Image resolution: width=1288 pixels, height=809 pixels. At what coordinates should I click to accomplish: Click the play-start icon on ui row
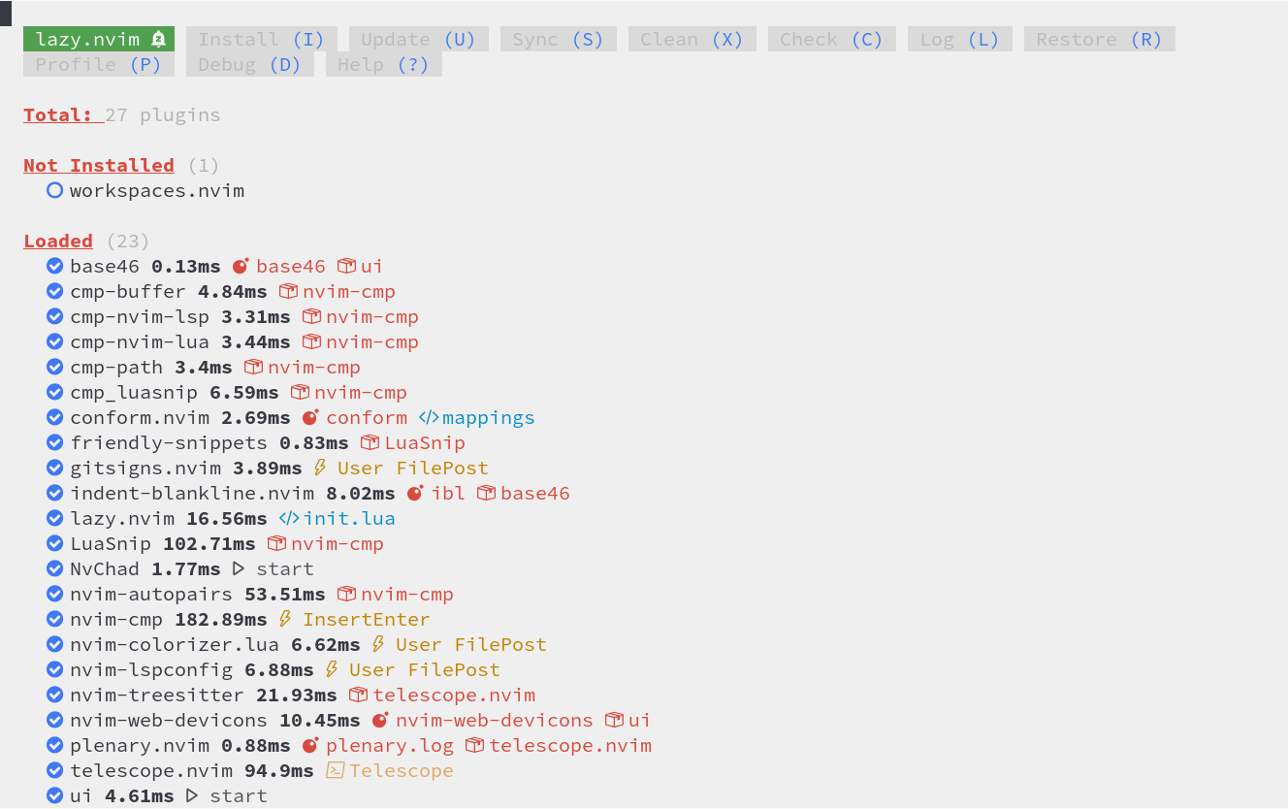pos(192,795)
